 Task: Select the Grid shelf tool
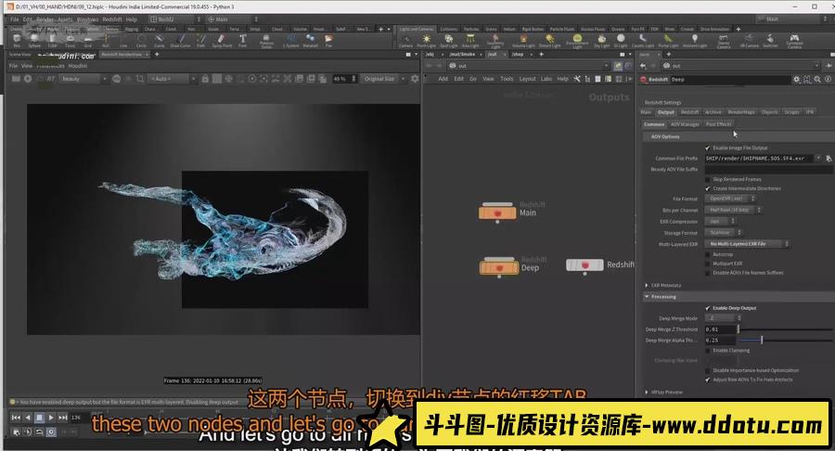(x=88, y=41)
